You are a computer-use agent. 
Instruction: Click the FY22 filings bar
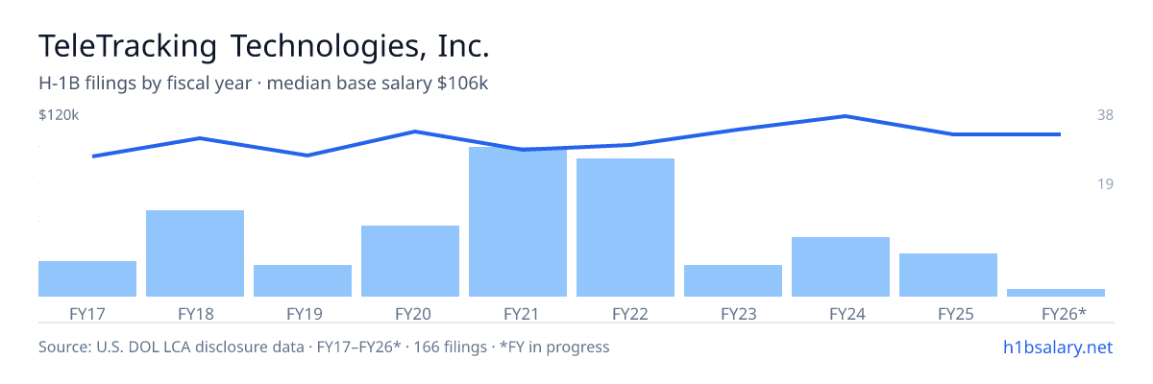[626, 228]
